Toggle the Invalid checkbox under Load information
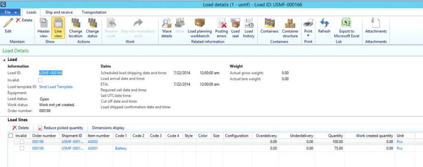The image size is (423, 167). coord(40,80)
